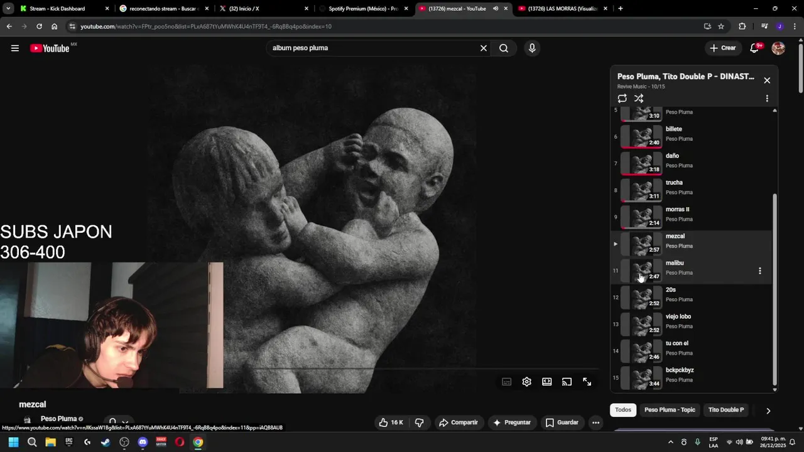Screen dimensions: 804x452
Task: Open YouTube notifications bell
Action: point(756,48)
